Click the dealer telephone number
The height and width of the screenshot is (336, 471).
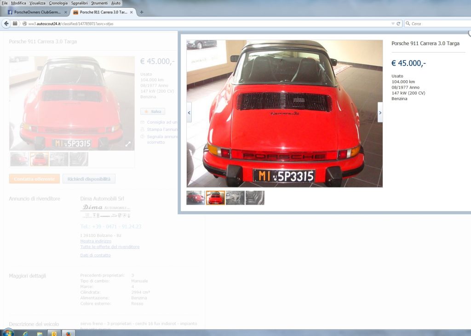click(x=110, y=226)
